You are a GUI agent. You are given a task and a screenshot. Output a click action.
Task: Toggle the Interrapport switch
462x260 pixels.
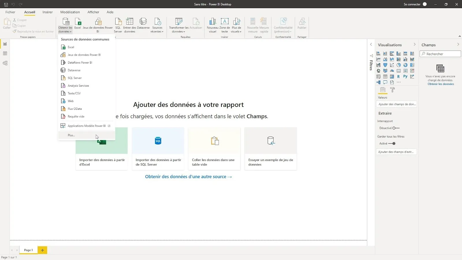(x=396, y=128)
